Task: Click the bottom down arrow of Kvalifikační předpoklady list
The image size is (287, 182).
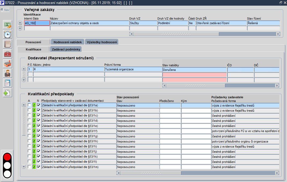Action: point(24,167)
